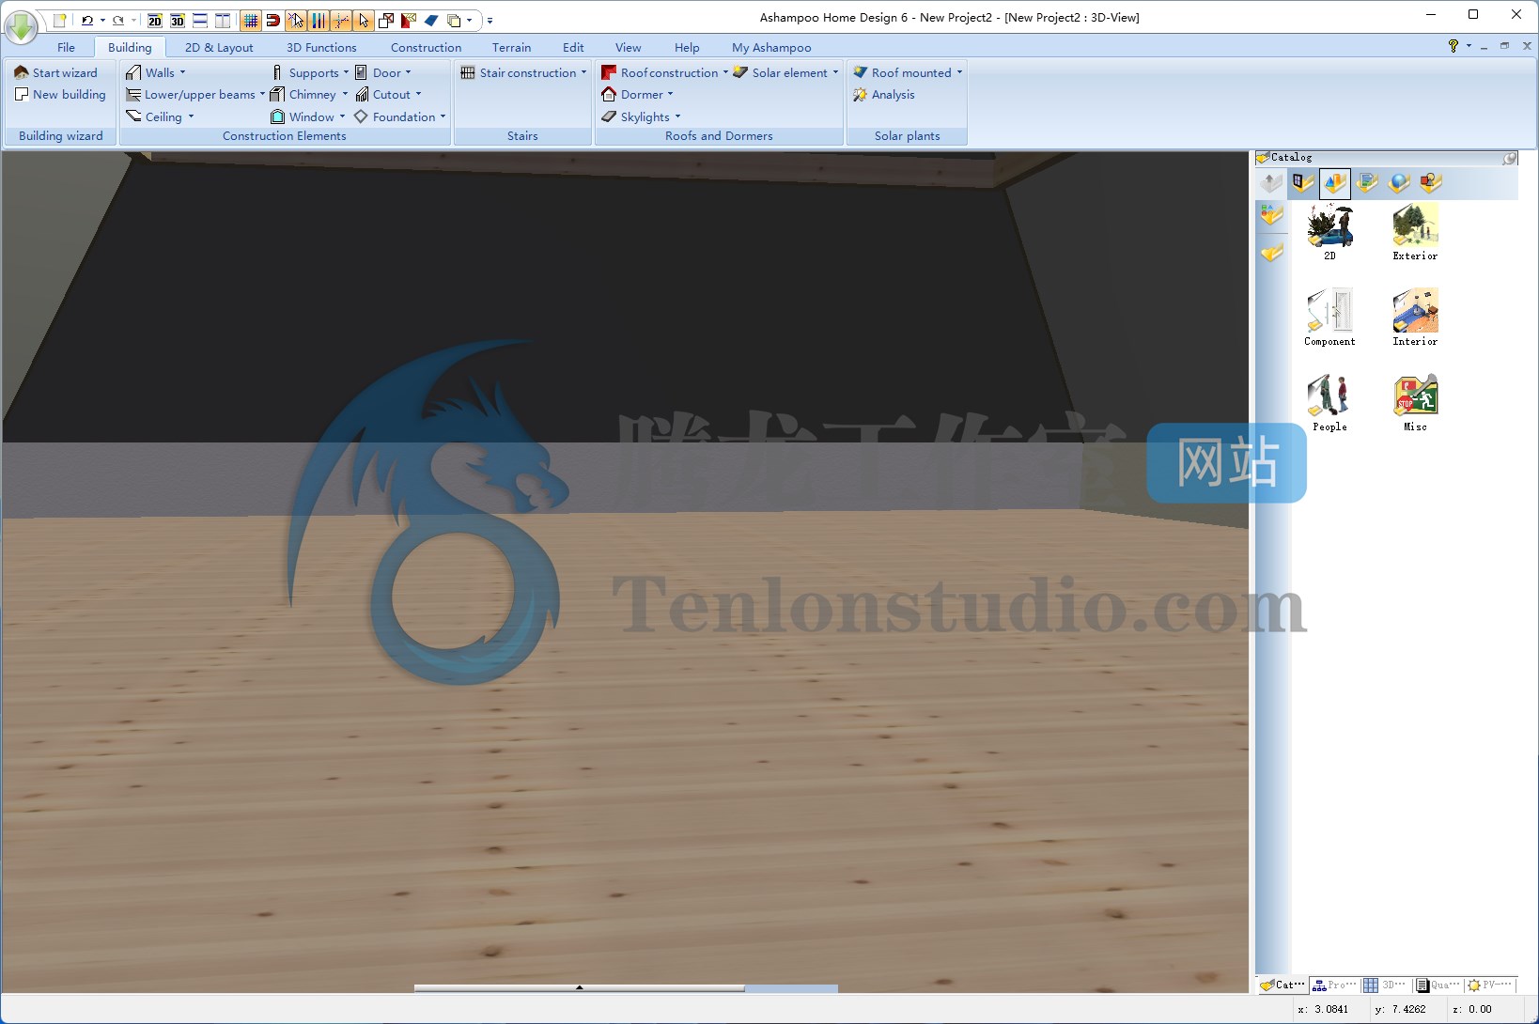1539x1024 pixels.
Task: Select the Dormer tool icon
Action: pyautogui.click(x=609, y=94)
